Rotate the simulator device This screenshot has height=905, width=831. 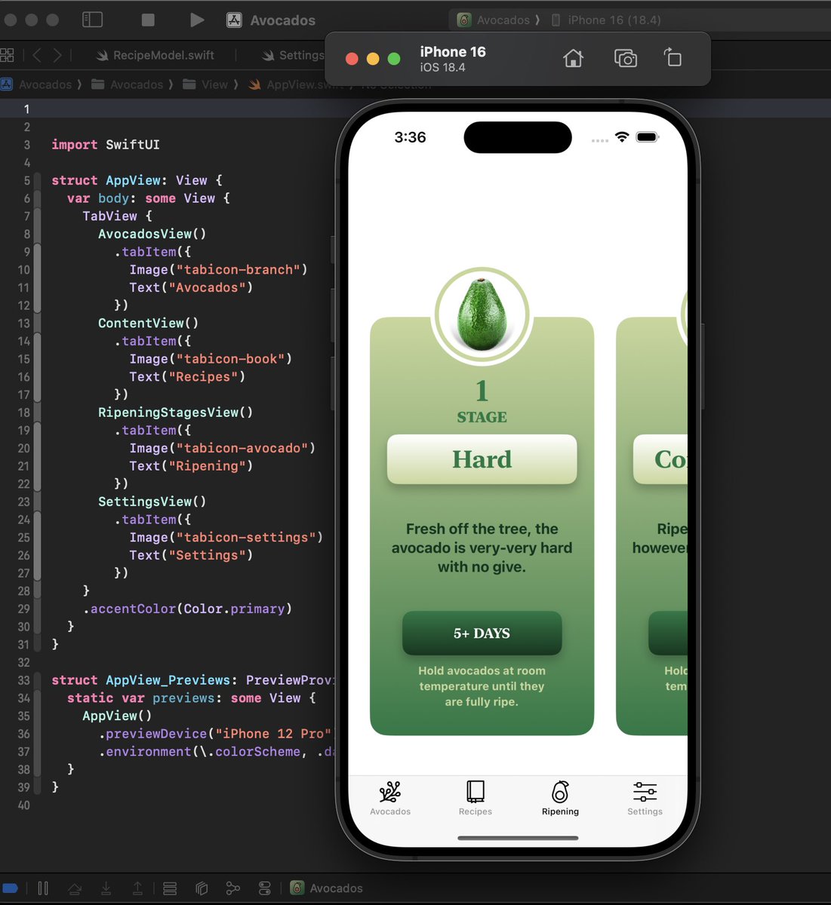672,57
